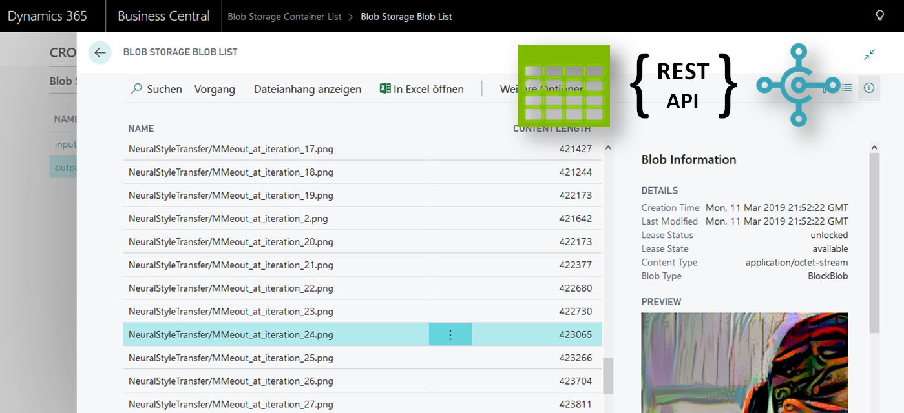Image resolution: width=904 pixels, height=413 pixels.
Task: Click the lightbulb icon in top bar
Action: tap(879, 16)
